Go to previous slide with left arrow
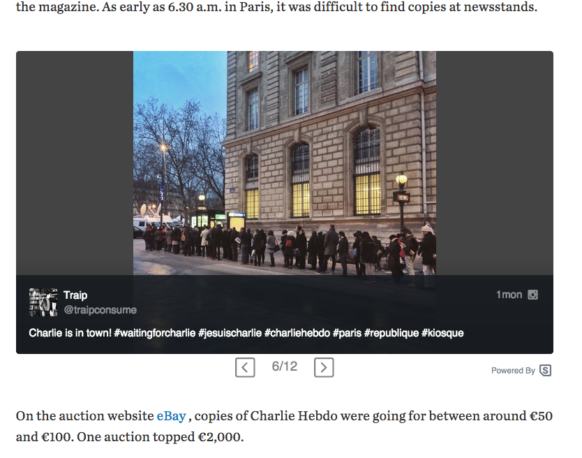The height and width of the screenshot is (458, 582). (245, 367)
